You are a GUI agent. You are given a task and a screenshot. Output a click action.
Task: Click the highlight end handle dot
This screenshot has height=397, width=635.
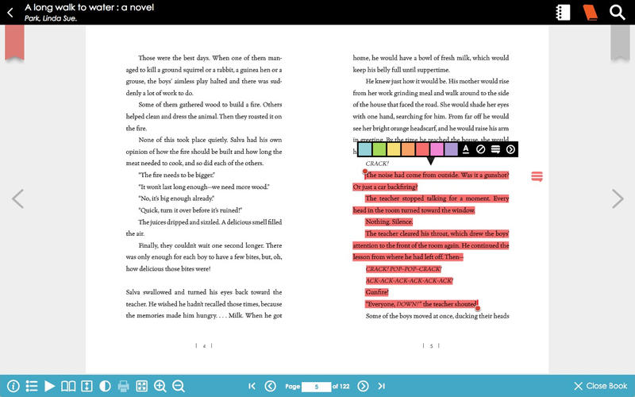coord(478,308)
